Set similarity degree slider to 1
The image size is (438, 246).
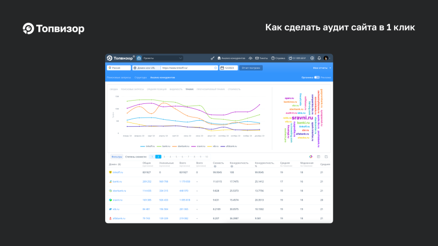pyautogui.click(x=152, y=157)
